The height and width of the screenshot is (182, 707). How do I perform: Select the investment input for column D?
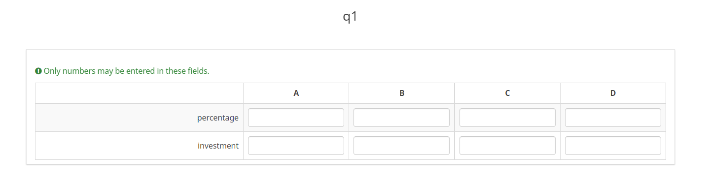pyautogui.click(x=613, y=146)
